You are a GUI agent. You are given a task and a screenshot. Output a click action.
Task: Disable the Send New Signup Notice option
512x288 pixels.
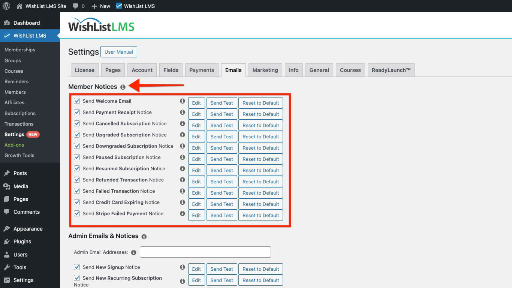[77, 267]
